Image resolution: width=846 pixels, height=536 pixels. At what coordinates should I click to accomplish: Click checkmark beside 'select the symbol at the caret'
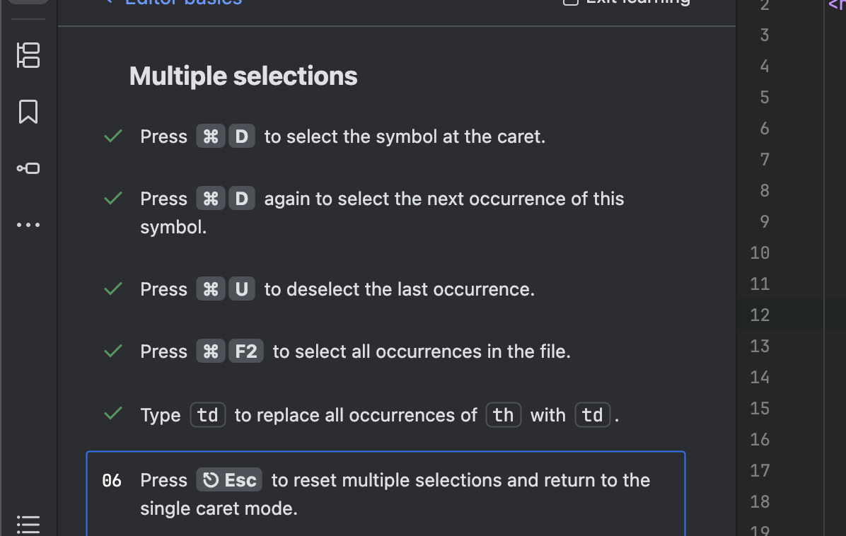(x=113, y=136)
